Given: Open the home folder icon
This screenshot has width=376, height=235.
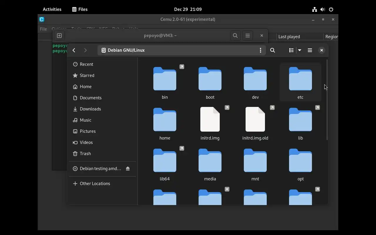Looking at the screenshot, I should (165, 120).
